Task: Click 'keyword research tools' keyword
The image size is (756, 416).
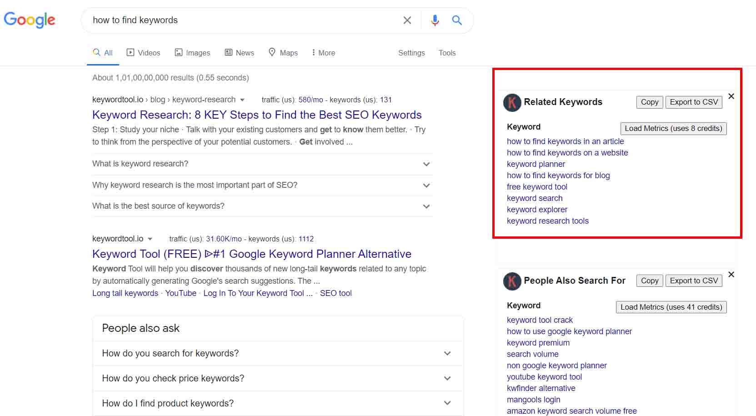Action: pyautogui.click(x=548, y=221)
